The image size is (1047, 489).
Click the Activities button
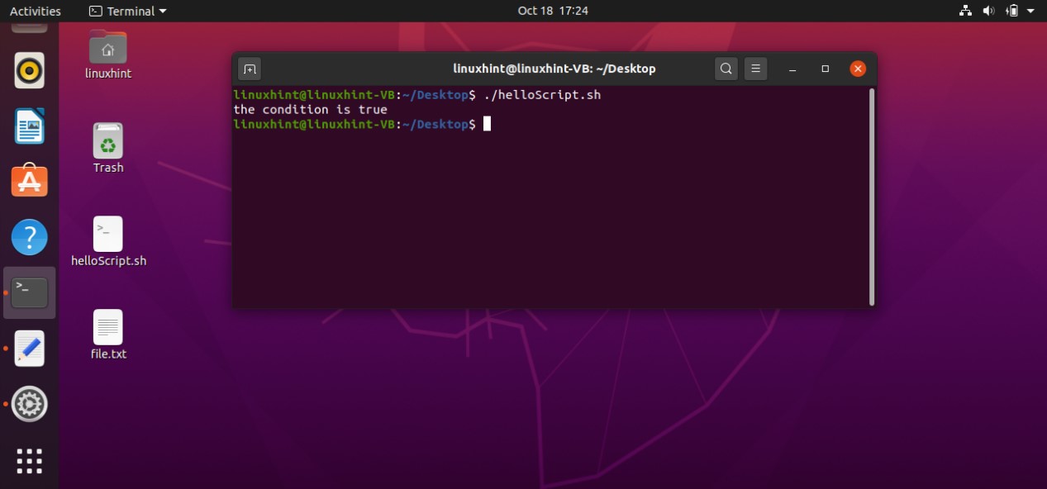[36, 11]
